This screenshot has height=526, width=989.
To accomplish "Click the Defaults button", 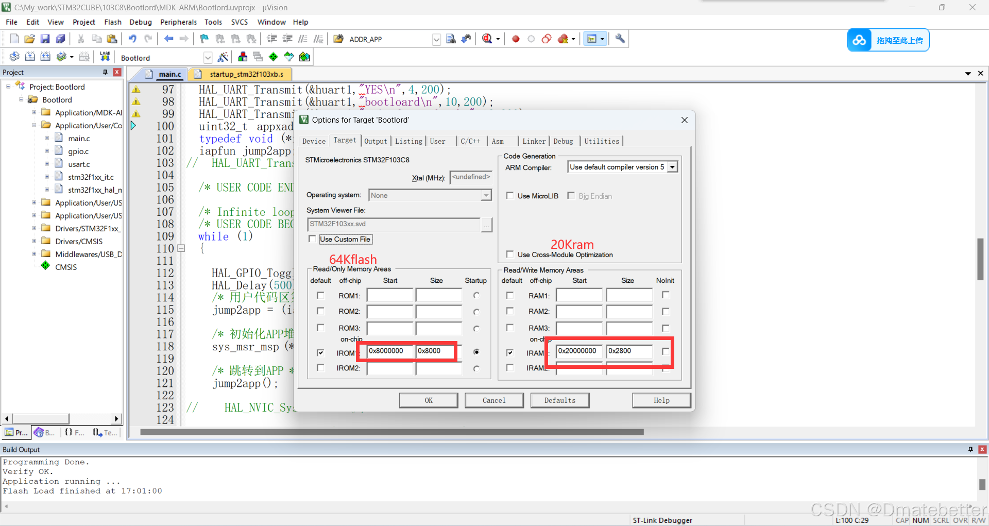I will pos(559,400).
